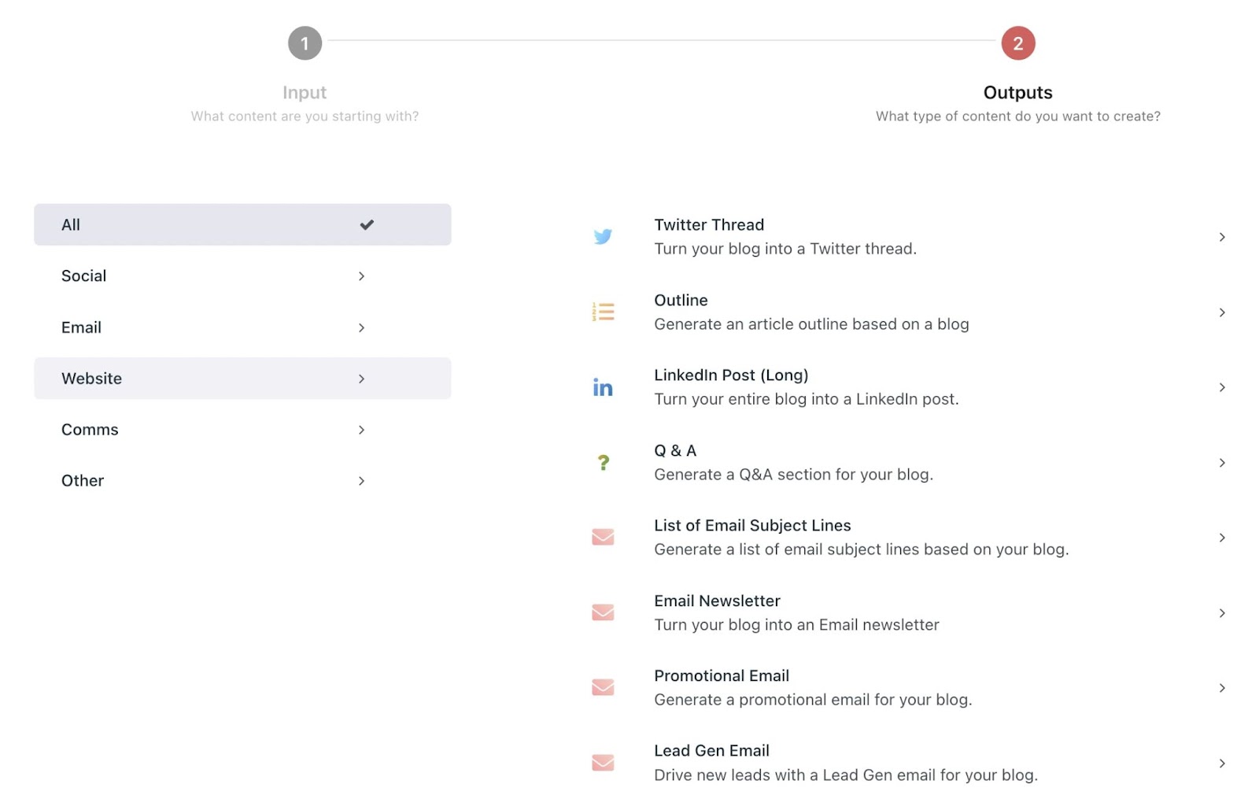1259x795 pixels.
Task: Click the Email Newsletter envelope icon
Action: pyautogui.click(x=603, y=612)
